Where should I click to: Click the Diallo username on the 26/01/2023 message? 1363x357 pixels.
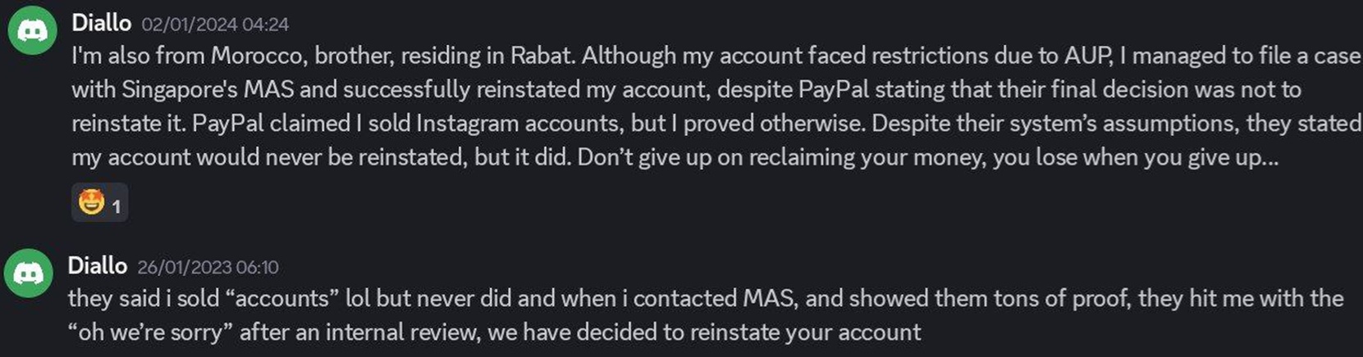tap(97, 265)
